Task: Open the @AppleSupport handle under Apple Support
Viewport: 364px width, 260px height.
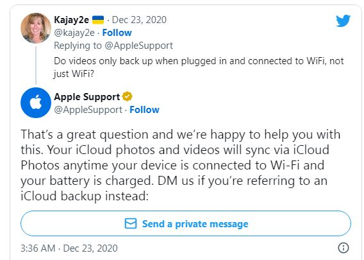Action: click(88, 110)
